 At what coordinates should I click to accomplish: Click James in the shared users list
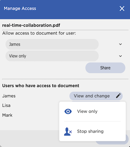pyautogui.click(x=9, y=96)
